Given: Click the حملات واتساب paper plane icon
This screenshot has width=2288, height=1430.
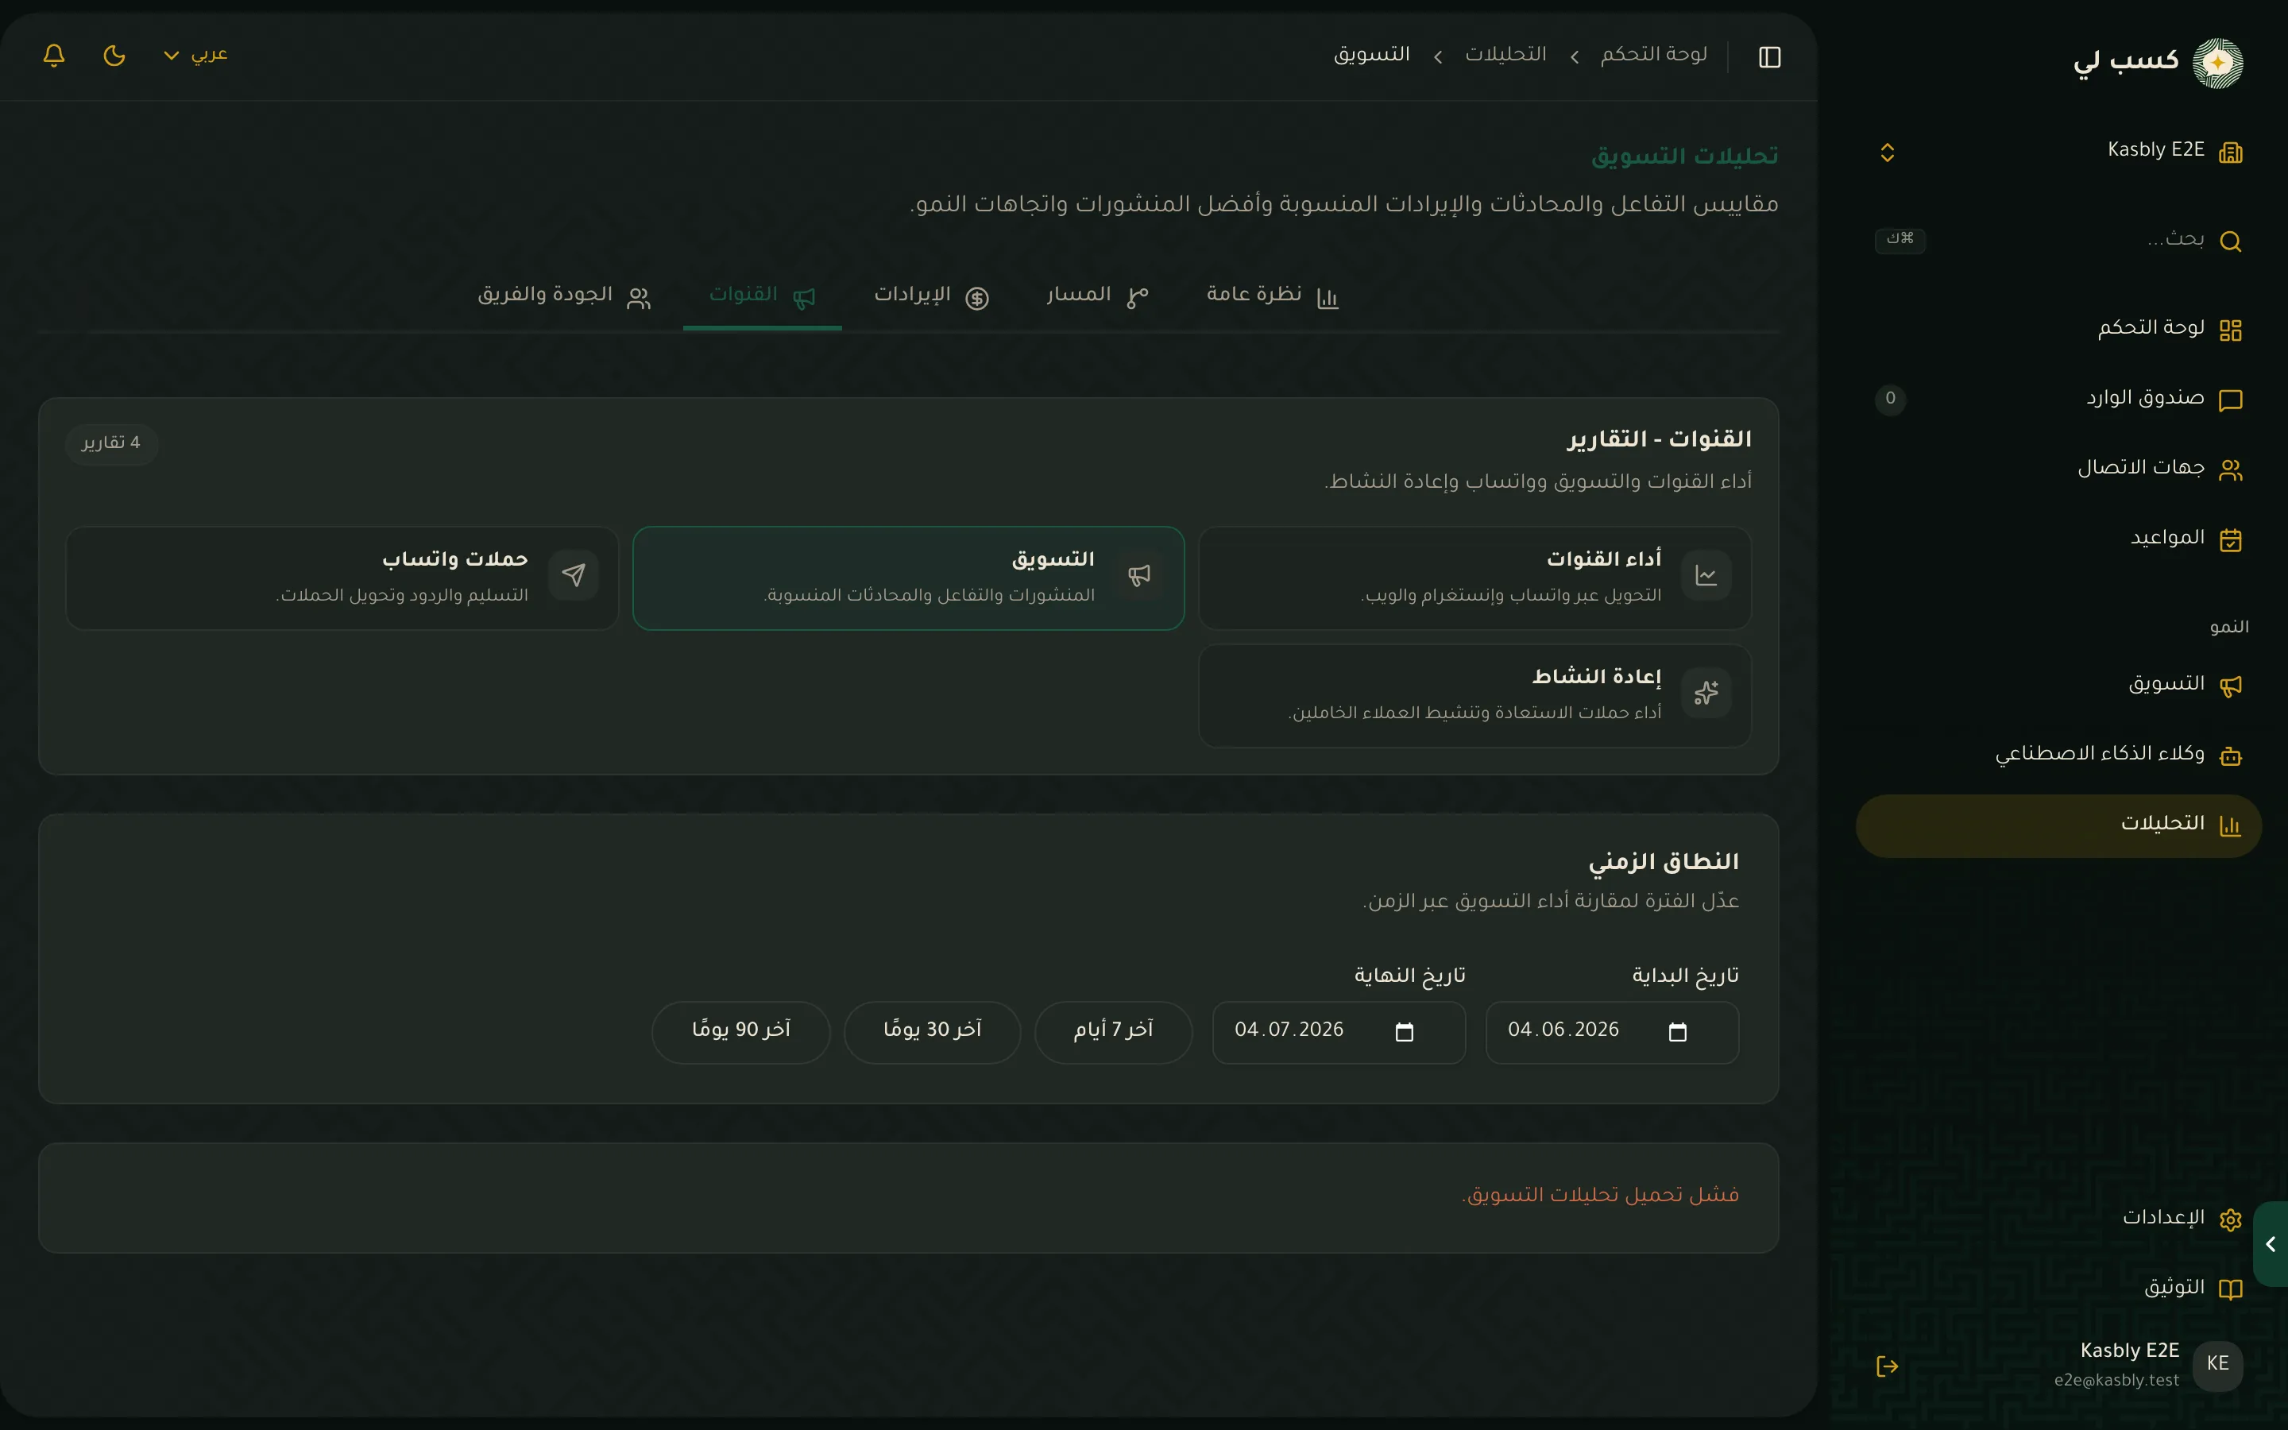Looking at the screenshot, I should tap(573, 575).
